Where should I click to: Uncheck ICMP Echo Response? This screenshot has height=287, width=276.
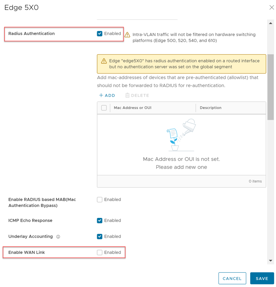tap(100, 220)
